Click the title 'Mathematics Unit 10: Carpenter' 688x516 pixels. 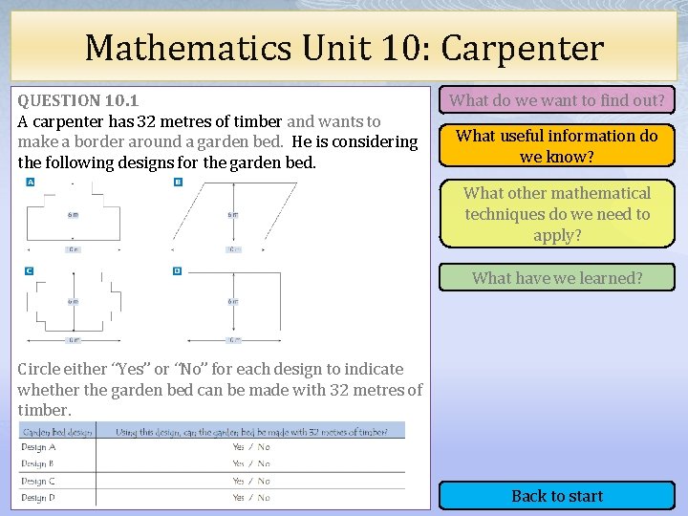tap(344, 48)
